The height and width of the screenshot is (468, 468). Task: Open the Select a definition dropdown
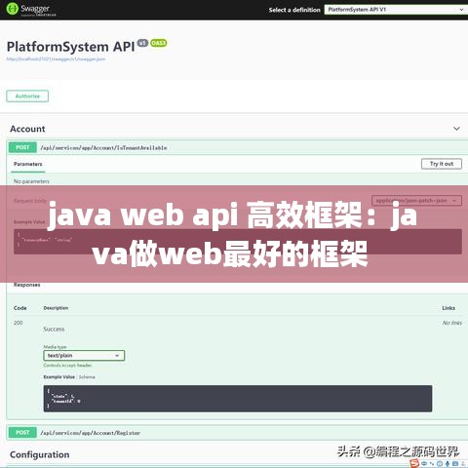pyautogui.click(x=396, y=10)
